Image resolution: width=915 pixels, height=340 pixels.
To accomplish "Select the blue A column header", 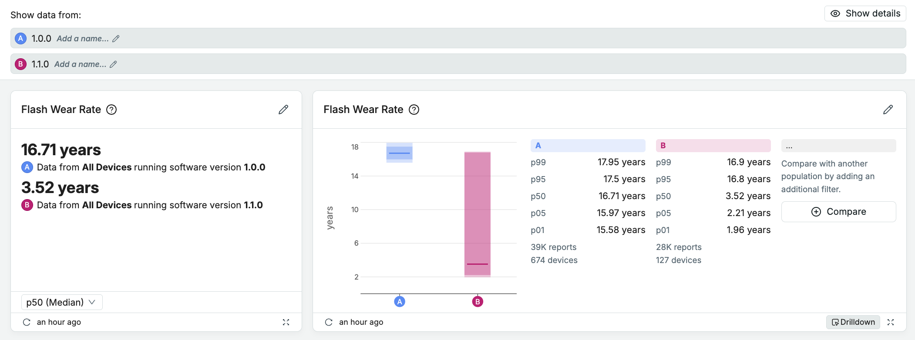I will tap(588, 146).
